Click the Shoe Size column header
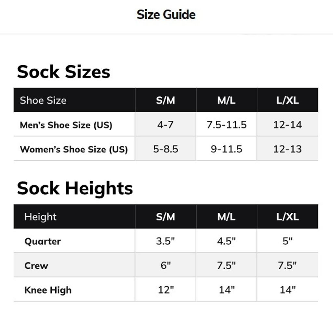 tap(43, 100)
